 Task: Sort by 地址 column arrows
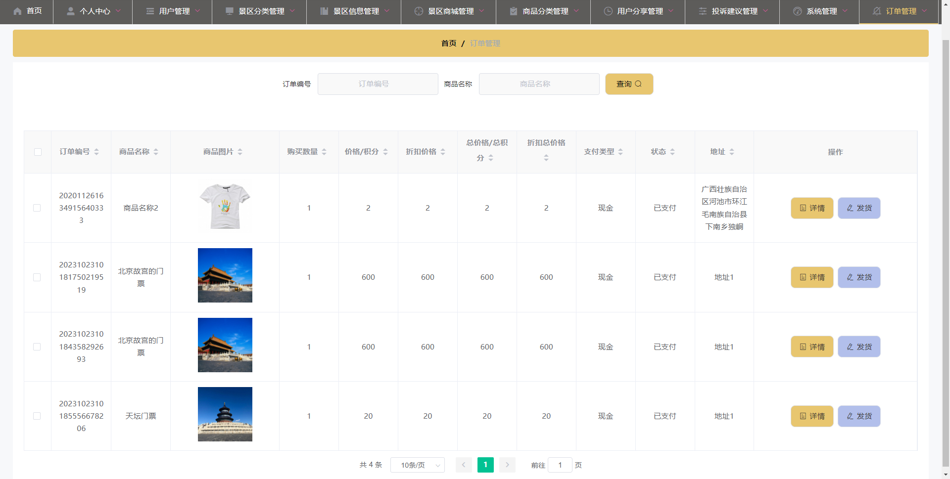click(732, 152)
